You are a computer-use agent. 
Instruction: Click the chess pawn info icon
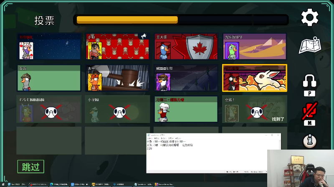coord(309,141)
